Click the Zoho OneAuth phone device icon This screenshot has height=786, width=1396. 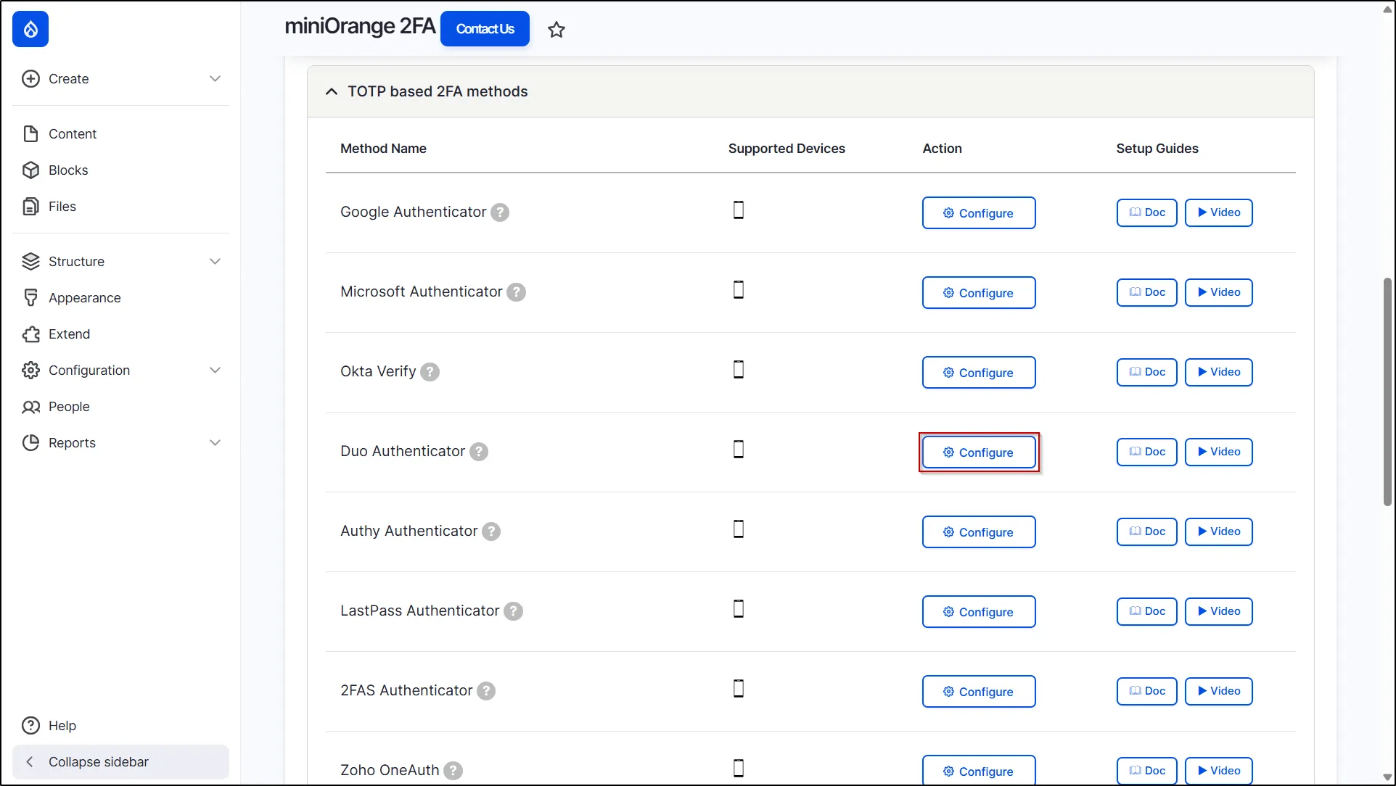point(739,769)
